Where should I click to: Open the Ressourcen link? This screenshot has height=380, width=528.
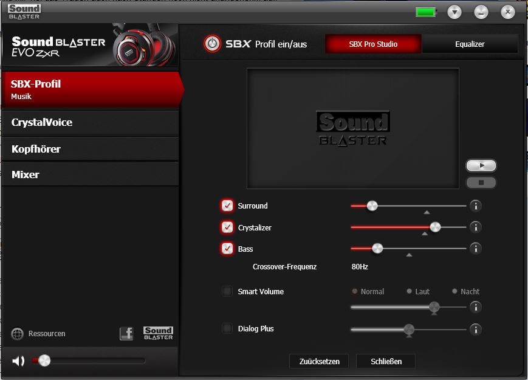[47, 334]
